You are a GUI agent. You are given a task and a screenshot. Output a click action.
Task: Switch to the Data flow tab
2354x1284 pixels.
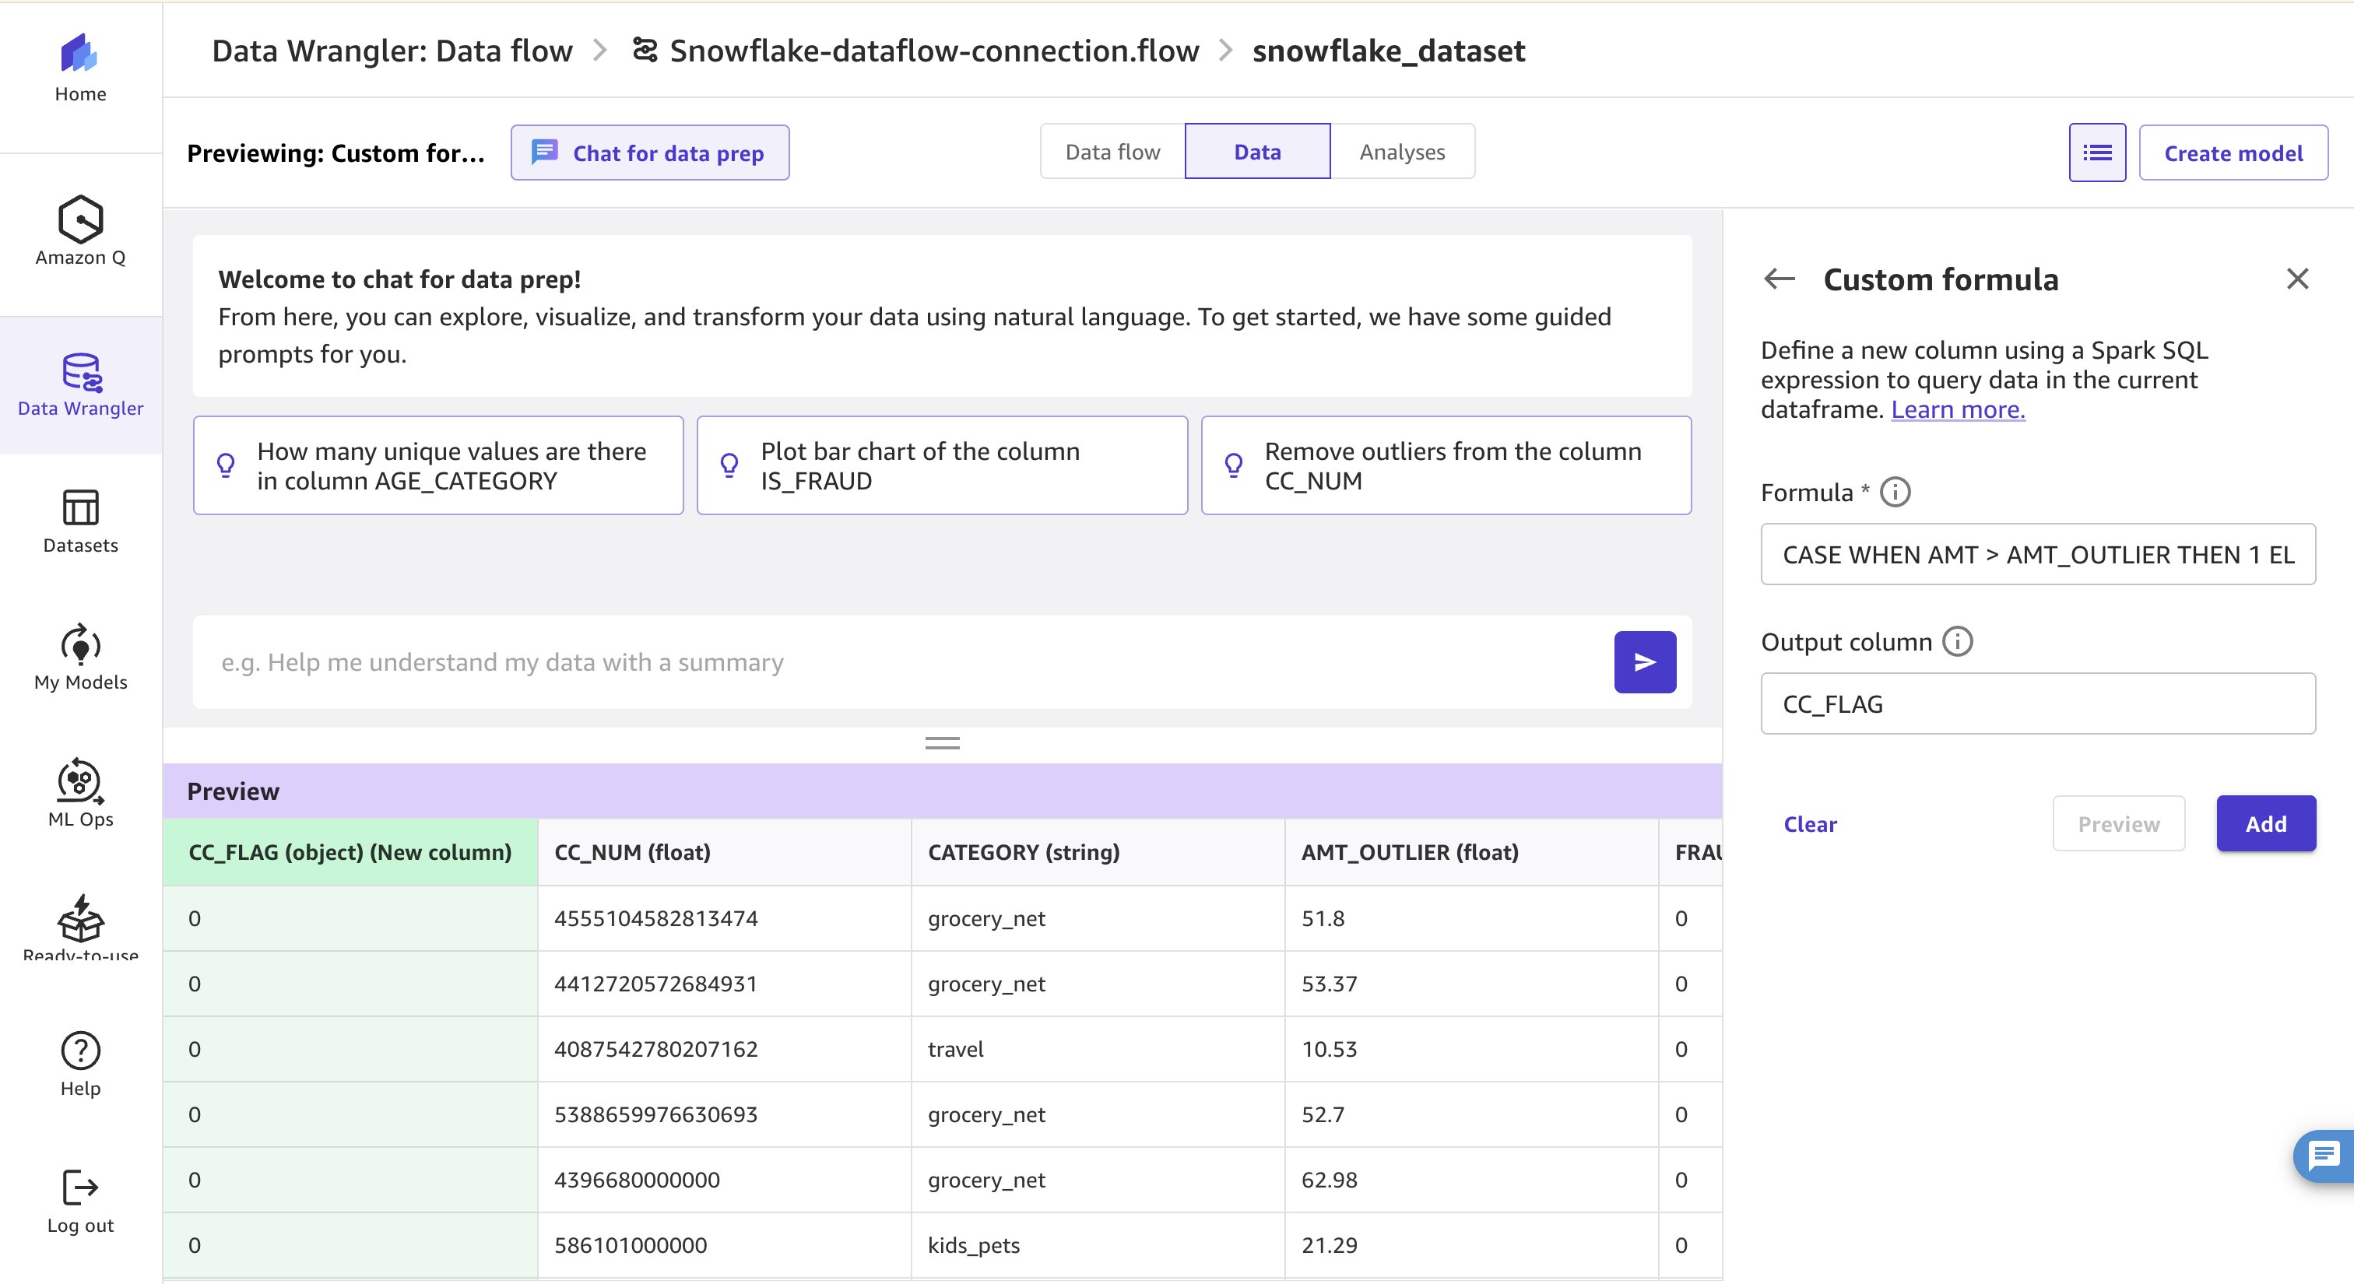pyautogui.click(x=1112, y=152)
